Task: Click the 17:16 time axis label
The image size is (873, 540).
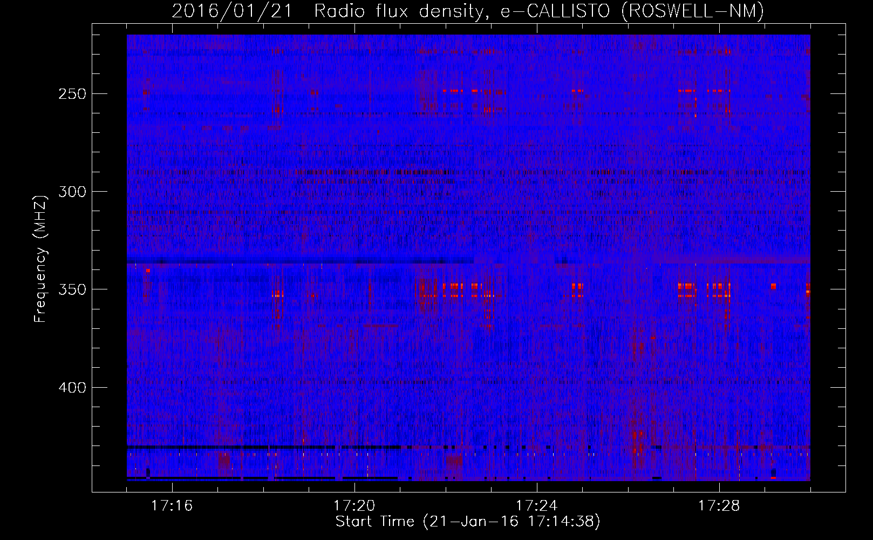Action: pos(172,506)
